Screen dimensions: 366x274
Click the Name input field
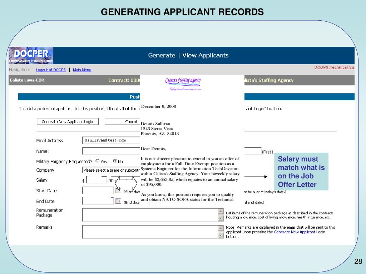coord(111,151)
